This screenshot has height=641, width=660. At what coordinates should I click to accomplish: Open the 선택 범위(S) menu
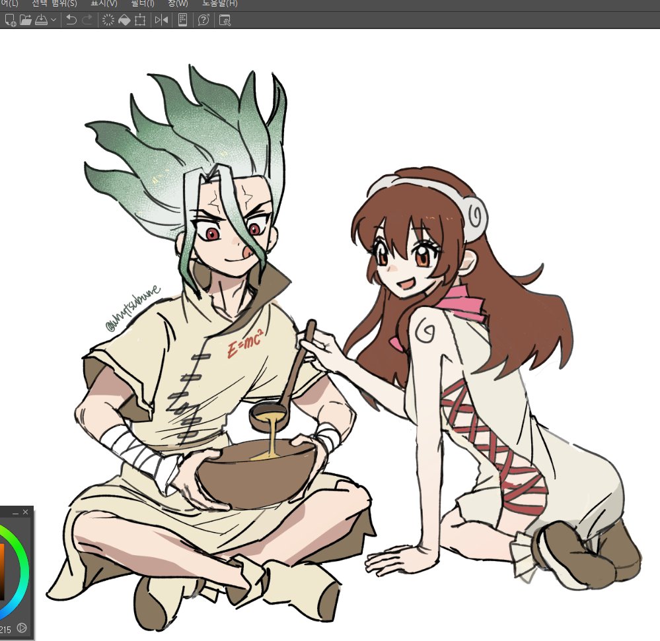pos(55,4)
